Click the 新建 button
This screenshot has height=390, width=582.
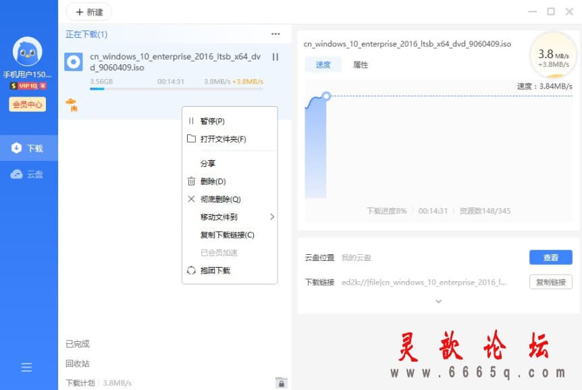pos(88,12)
